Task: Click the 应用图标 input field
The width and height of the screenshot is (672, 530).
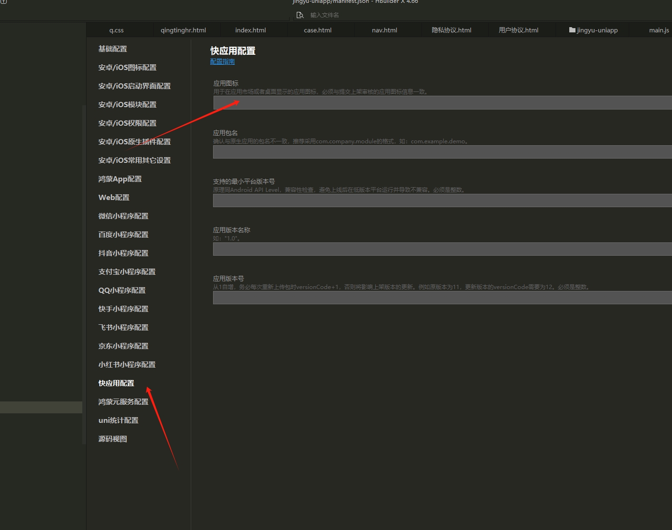Action: pos(442,102)
